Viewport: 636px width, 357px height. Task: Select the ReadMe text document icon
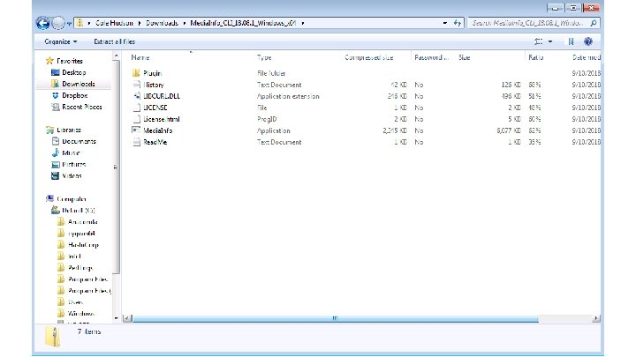coord(136,142)
